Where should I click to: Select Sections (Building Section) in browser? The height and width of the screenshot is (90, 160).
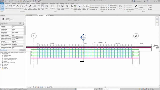coord(10,60)
